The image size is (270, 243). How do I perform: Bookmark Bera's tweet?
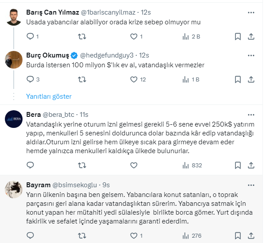tap(237, 165)
